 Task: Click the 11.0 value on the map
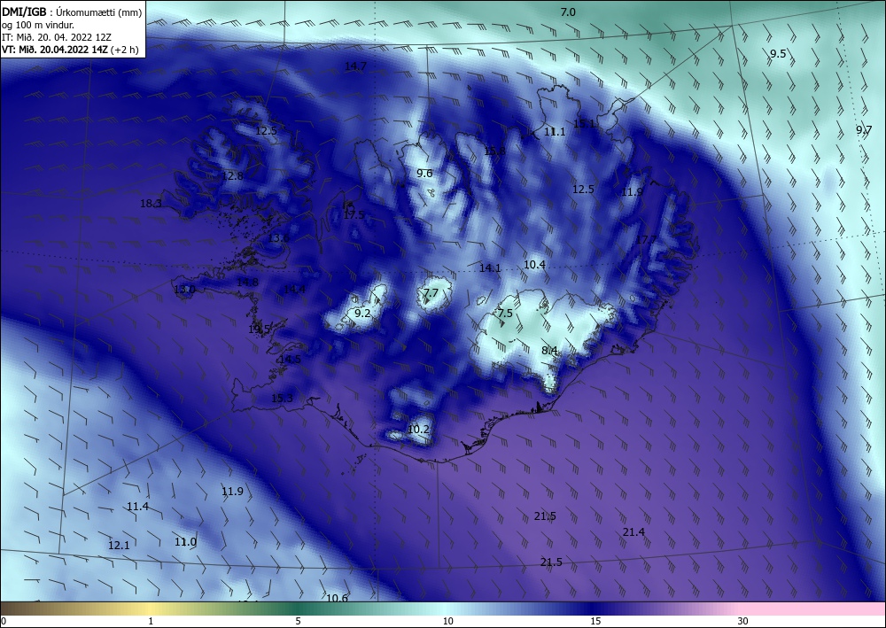[185, 541]
